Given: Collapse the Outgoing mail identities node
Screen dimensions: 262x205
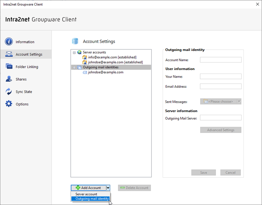Looking at the screenshot, I should point(74,68).
